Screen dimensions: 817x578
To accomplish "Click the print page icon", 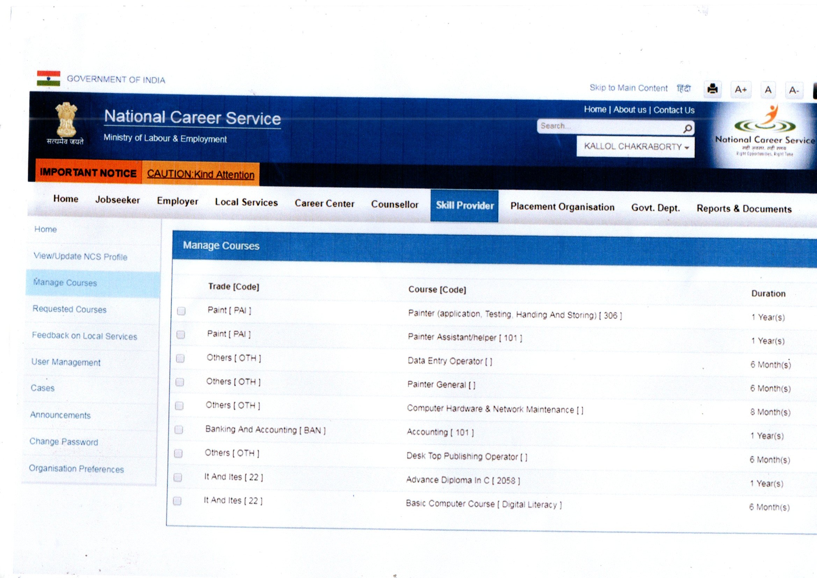I will point(713,89).
